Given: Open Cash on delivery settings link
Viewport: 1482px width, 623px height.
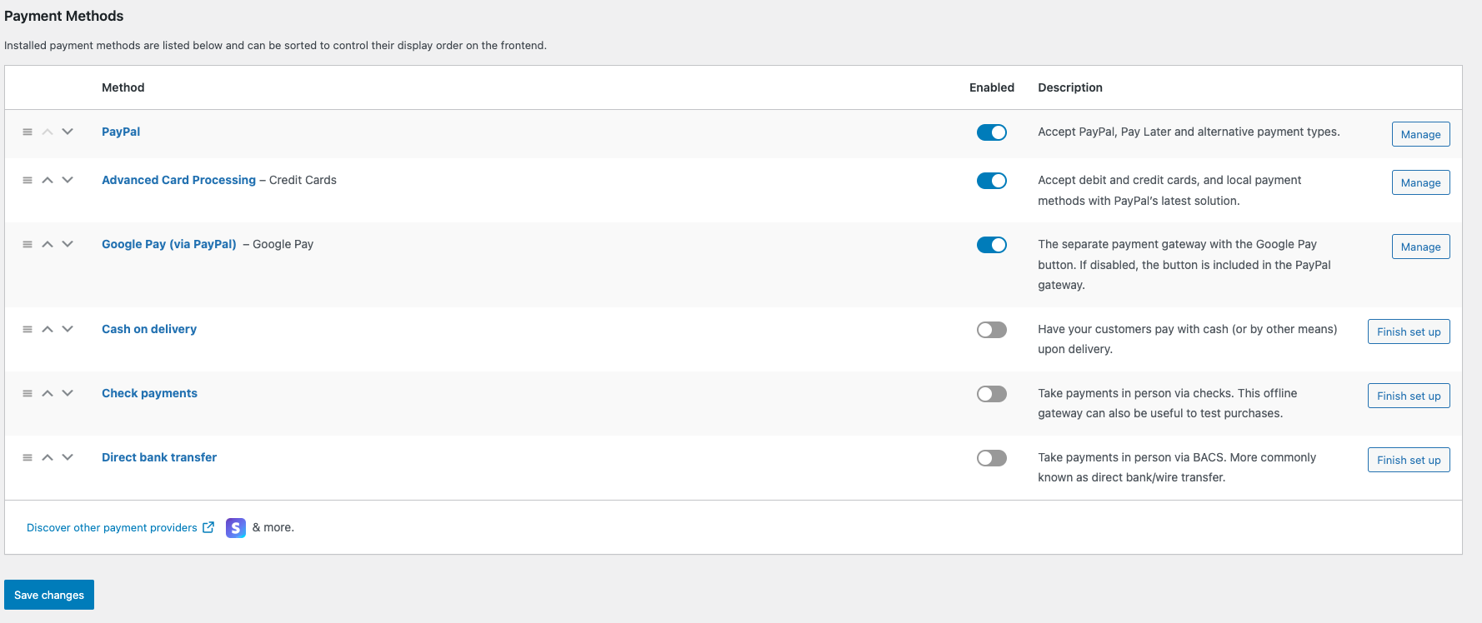Looking at the screenshot, I should pos(149,329).
